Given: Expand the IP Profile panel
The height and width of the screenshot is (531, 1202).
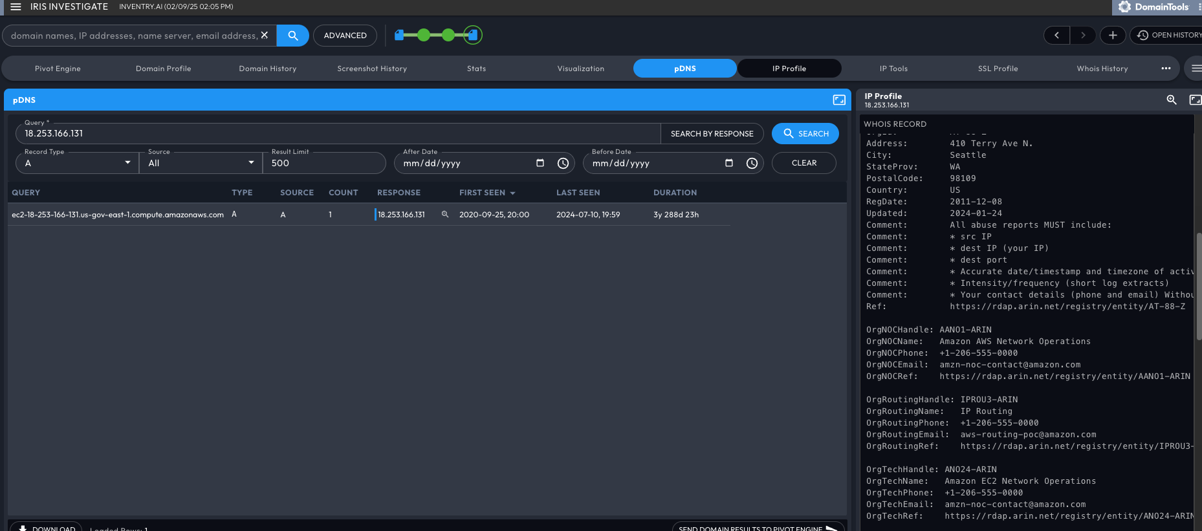Looking at the screenshot, I should 1196,100.
